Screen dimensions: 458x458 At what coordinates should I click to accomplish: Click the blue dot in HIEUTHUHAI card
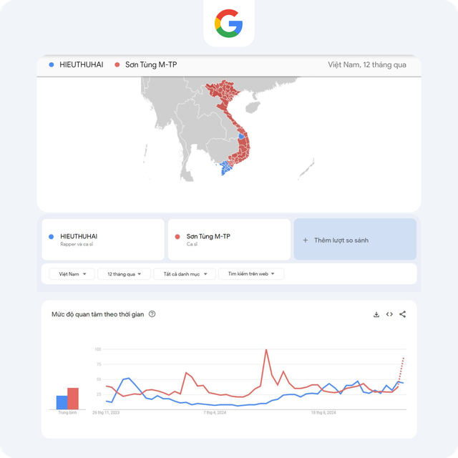tap(51, 237)
